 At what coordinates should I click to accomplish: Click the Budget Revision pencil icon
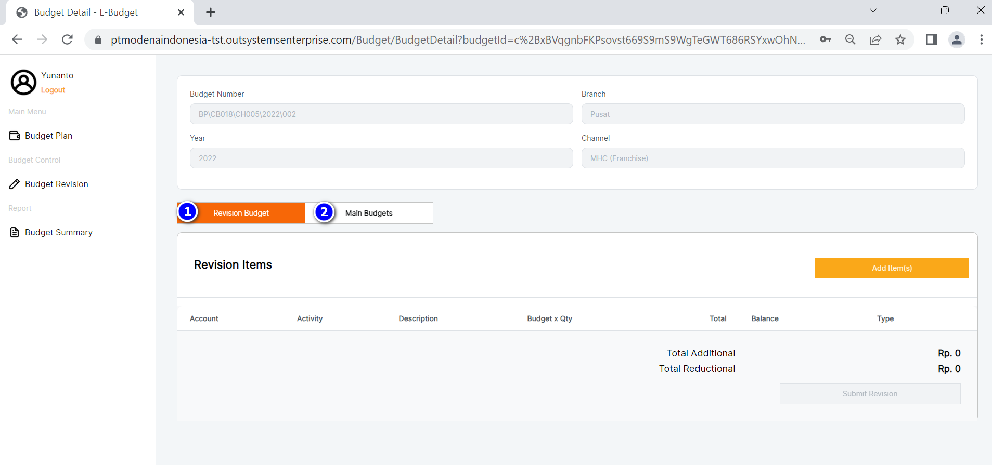[x=15, y=184]
